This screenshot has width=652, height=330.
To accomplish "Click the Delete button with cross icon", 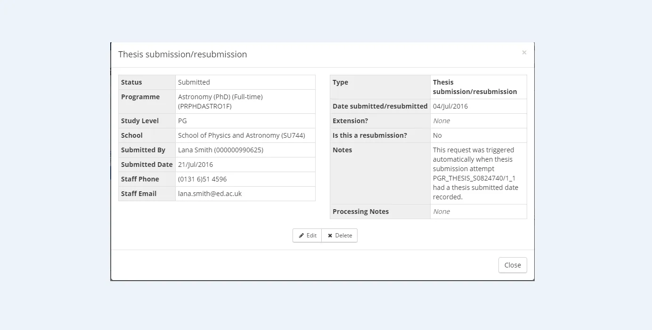I will (x=340, y=236).
